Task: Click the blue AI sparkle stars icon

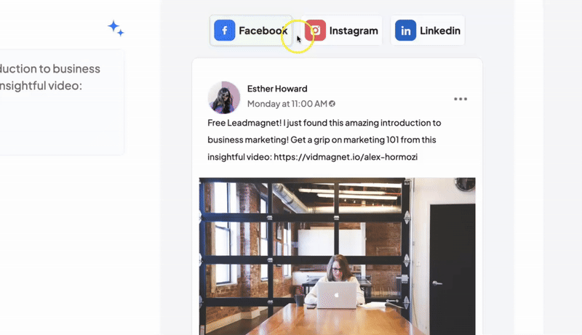Action: click(116, 28)
